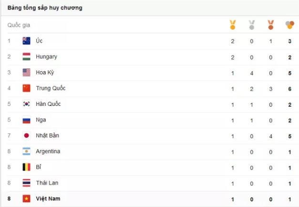Click the Bảng tổng sắp huy chương title

pos(44,8)
